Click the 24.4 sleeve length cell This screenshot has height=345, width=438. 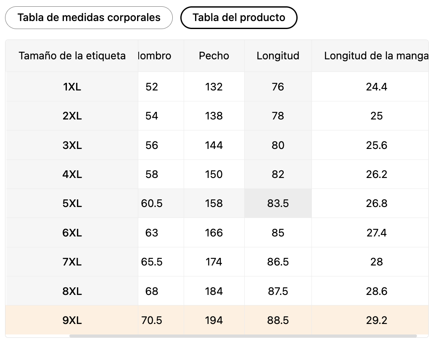(376, 87)
